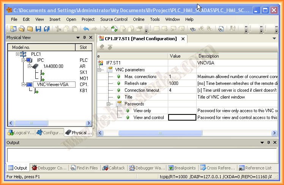Image resolution: width=284 pixels, height=185 pixels.
Task: Switch to the Logical View tab
Action: click(21, 133)
